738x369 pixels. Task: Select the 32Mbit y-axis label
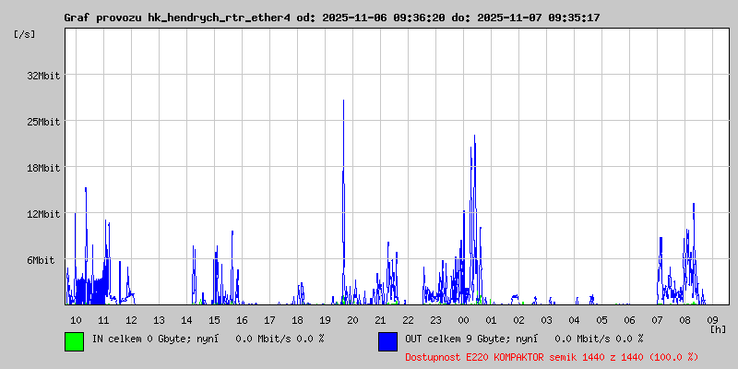43,76
